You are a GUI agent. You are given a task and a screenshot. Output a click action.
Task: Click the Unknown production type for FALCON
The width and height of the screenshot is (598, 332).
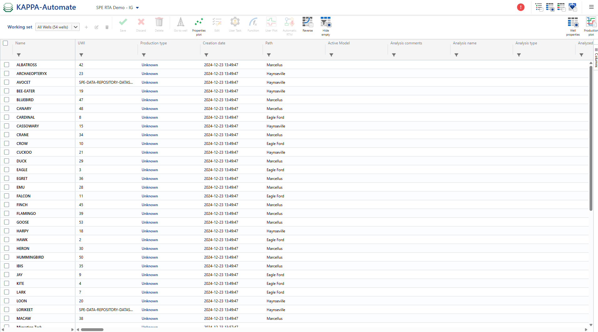(150, 196)
